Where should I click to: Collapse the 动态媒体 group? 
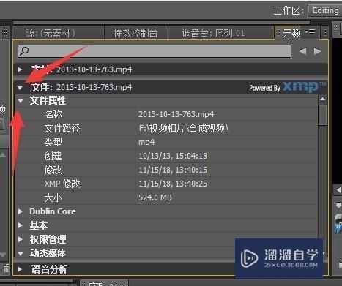pyautogui.click(x=21, y=254)
